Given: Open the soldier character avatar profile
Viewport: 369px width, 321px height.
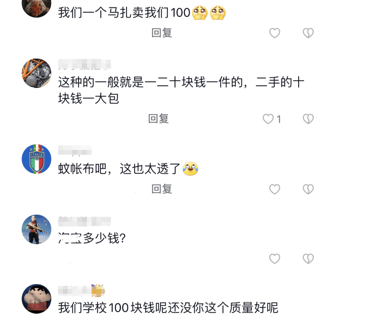Looking at the screenshot, I should pos(36,229).
